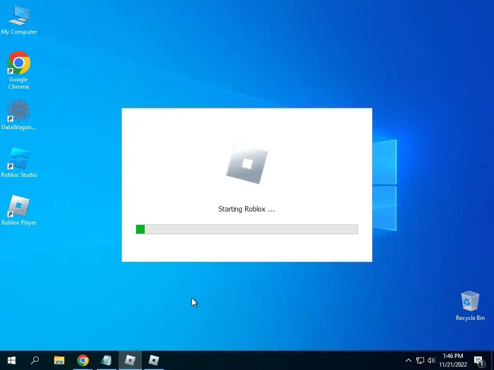This screenshot has height=370, width=494.
Task: Select the Recycle Bin icon
Action: click(470, 306)
